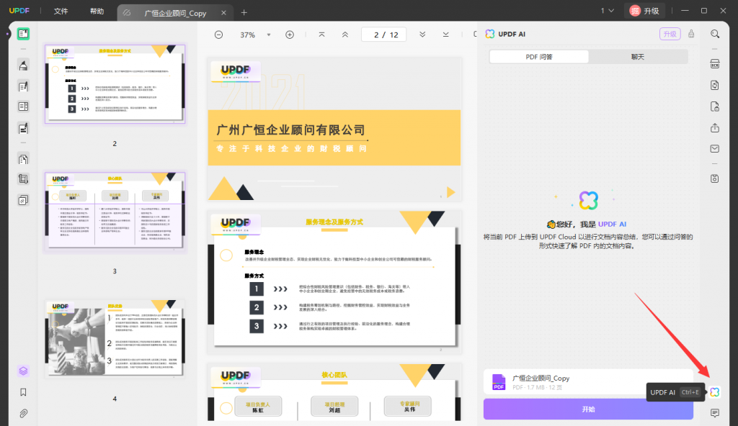Switch to the 广恒企业顾问_Copy document tab

pos(175,13)
